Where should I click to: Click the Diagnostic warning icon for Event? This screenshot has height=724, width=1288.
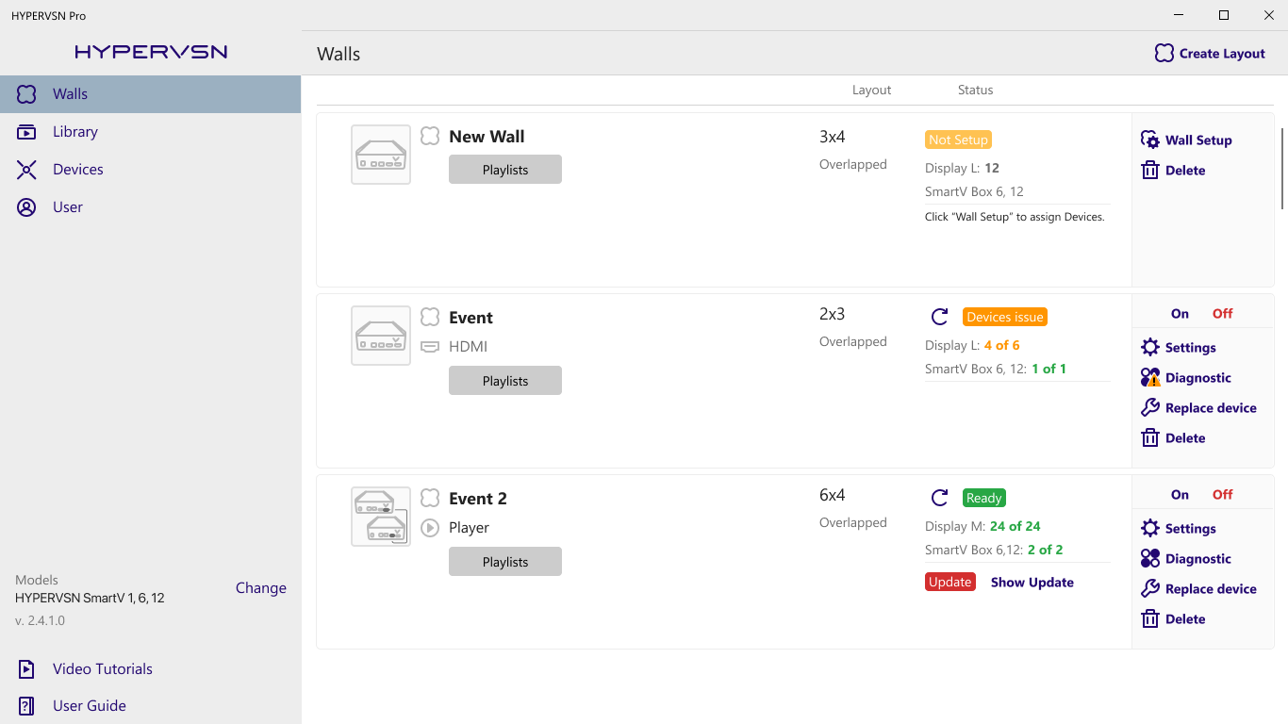[x=1150, y=378]
